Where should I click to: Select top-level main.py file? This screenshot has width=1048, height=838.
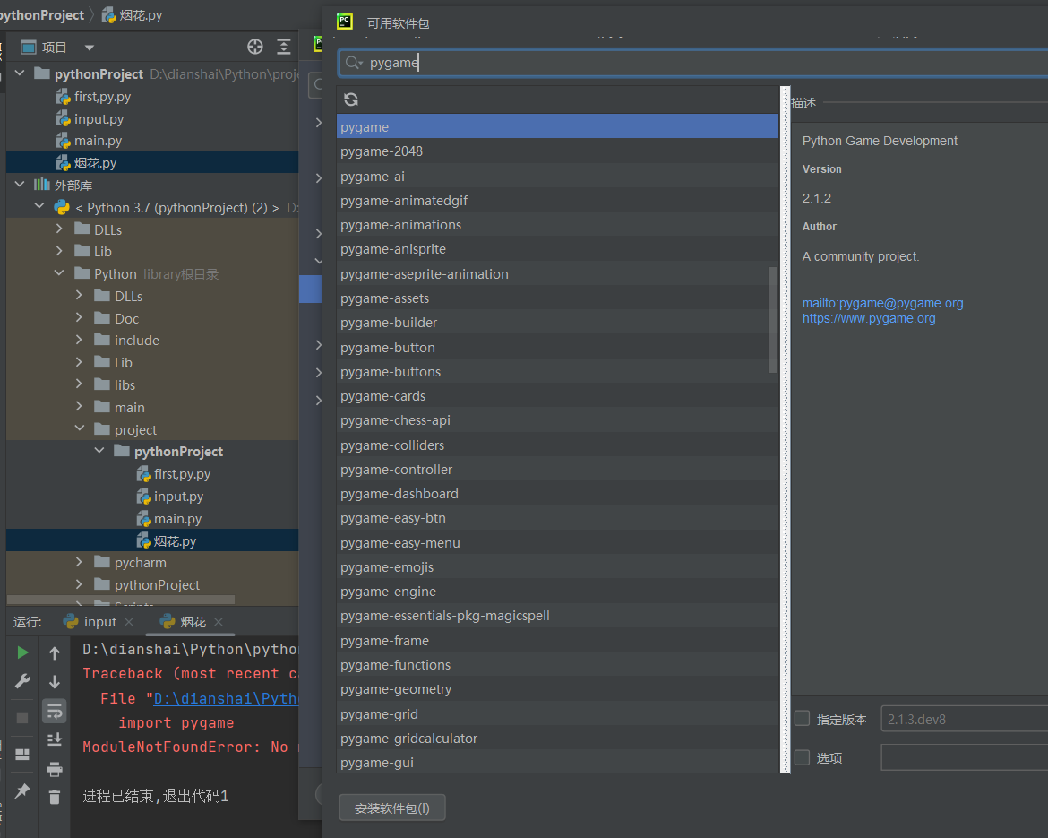[98, 141]
